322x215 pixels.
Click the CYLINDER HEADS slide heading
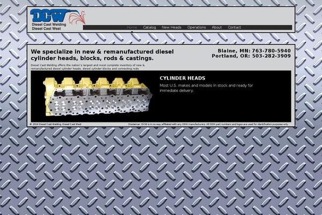(182, 78)
